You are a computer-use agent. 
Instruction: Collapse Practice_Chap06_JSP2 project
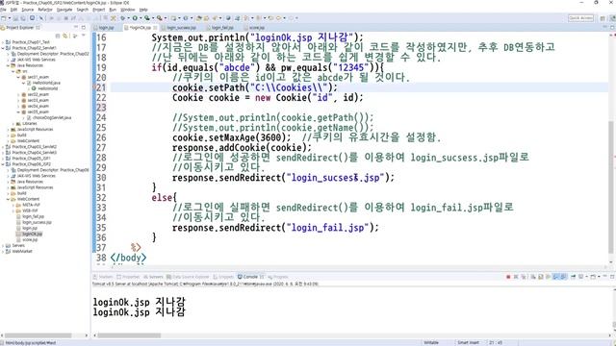click(3, 164)
